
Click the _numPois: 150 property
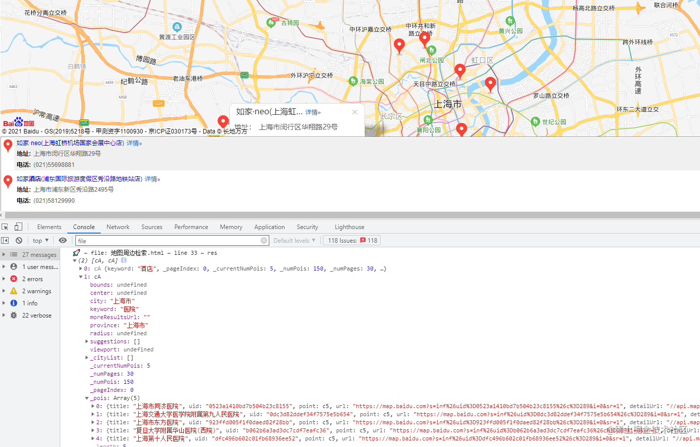click(x=112, y=382)
